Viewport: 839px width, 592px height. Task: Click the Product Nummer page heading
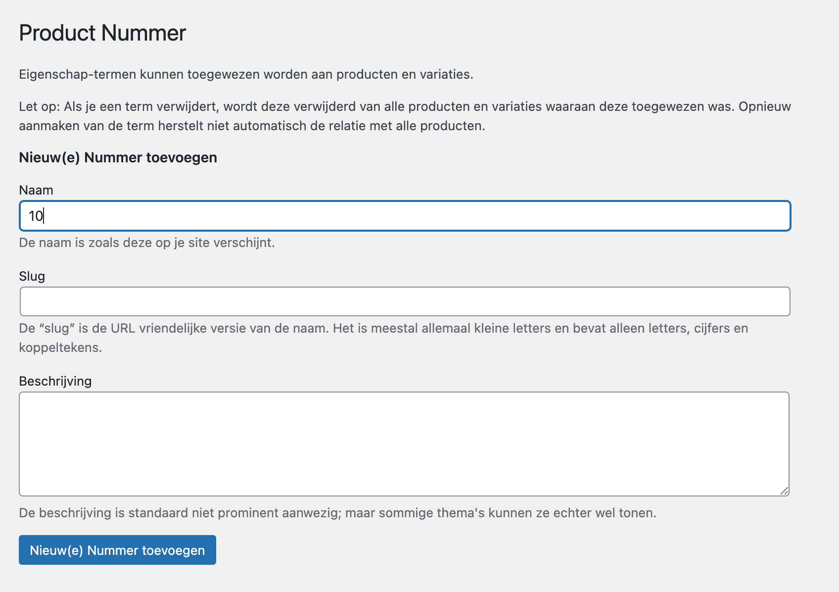tap(102, 33)
